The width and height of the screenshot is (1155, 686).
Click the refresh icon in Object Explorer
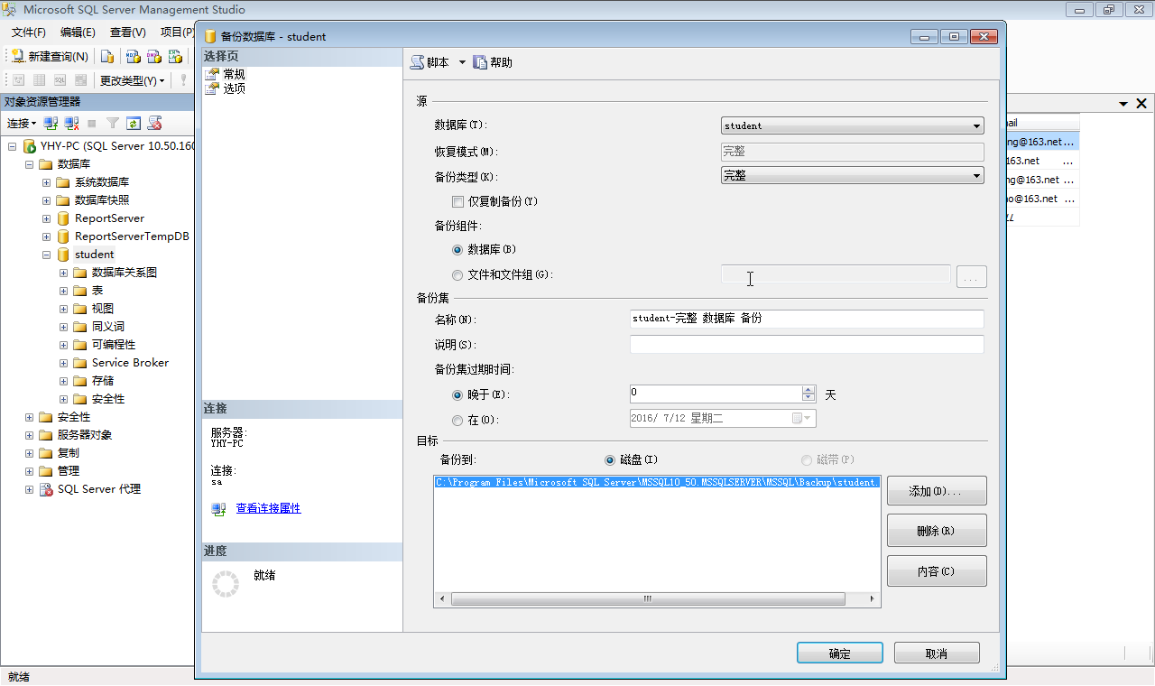click(x=134, y=123)
